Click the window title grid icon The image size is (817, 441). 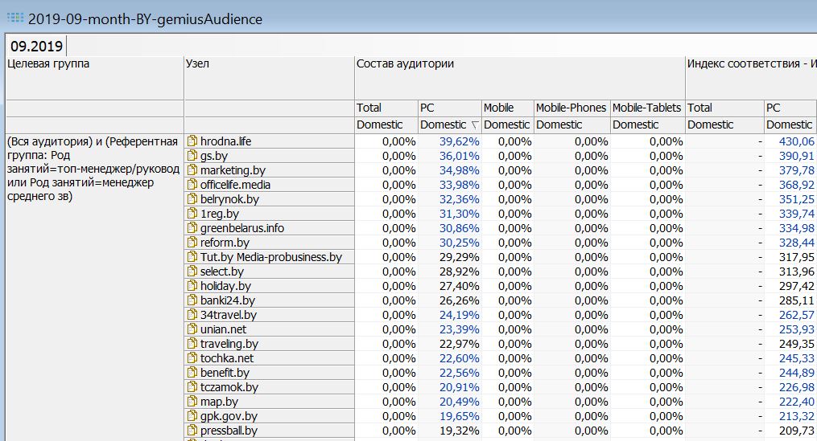[14, 18]
